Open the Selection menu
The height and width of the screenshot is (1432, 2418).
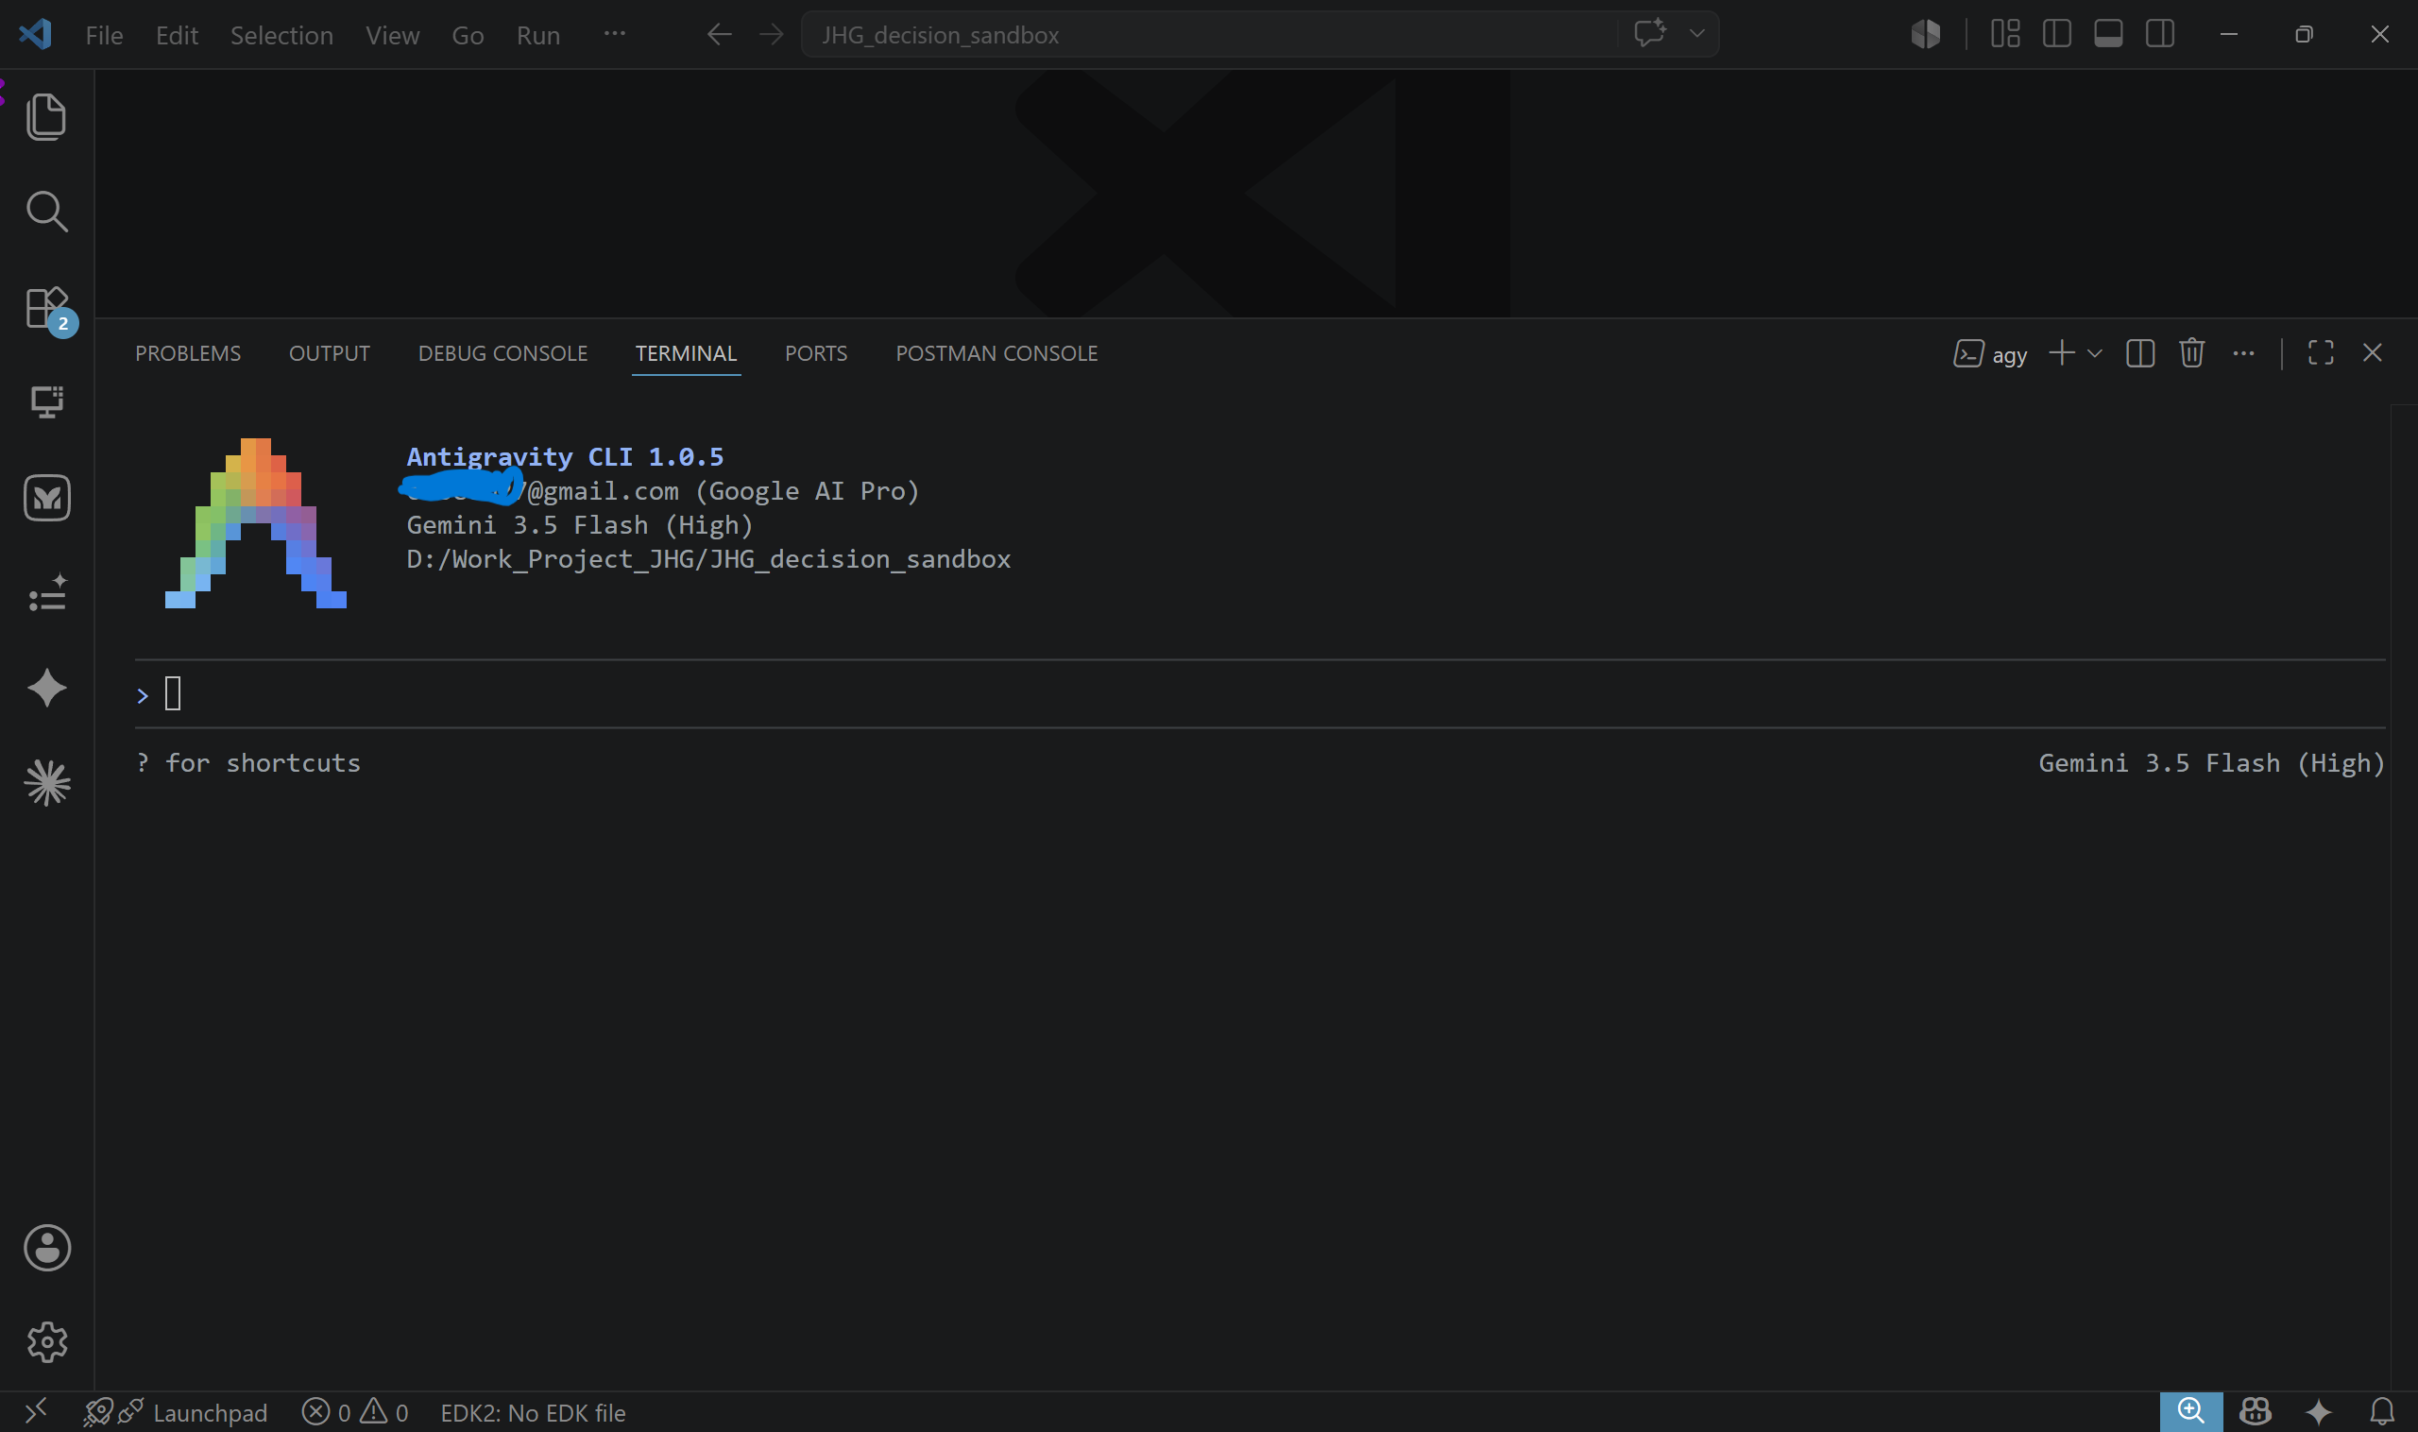pyautogui.click(x=281, y=36)
